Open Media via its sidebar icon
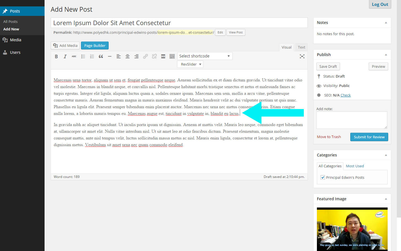The height and width of the screenshot is (251, 401). click(5, 40)
